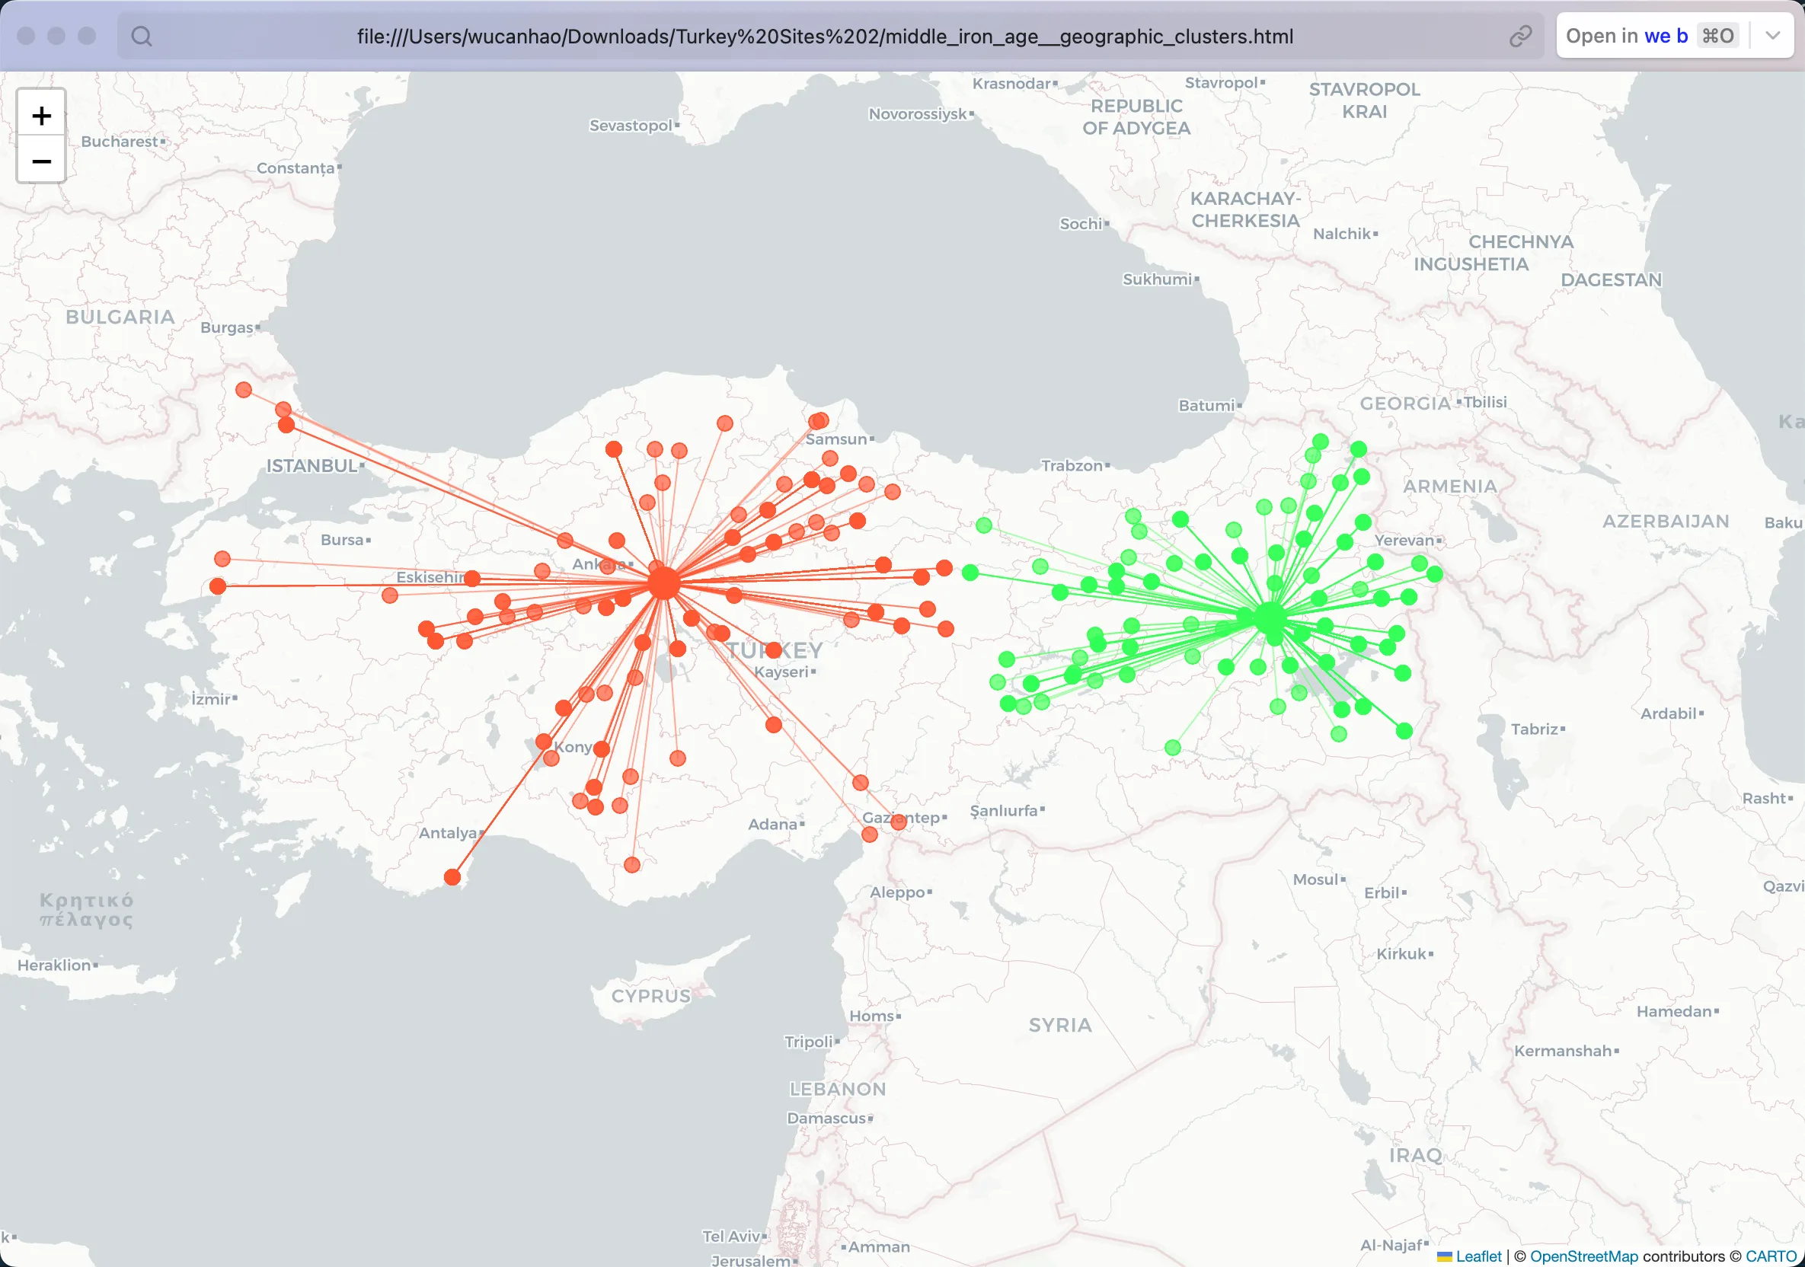Click the file path address field
The width and height of the screenshot is (1805, 1267).
click(825, 36)
